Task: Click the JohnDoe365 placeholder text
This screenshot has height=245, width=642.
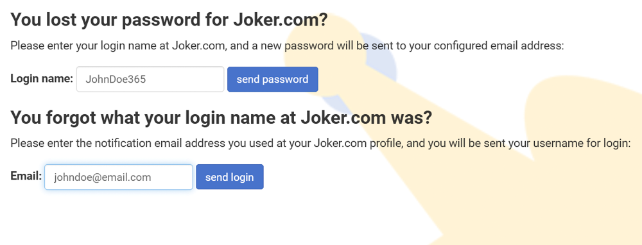Action: pos(116,80)
